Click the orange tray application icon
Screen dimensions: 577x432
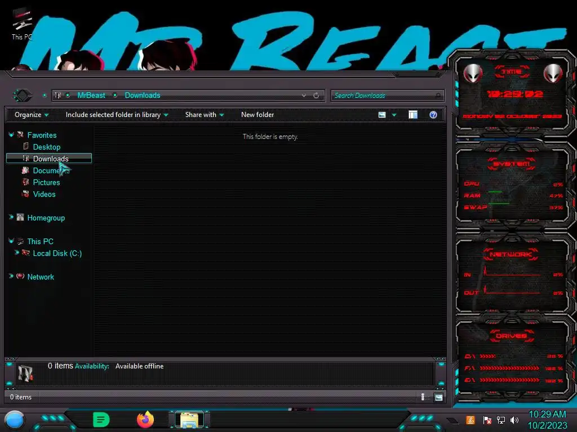(470, 420)
